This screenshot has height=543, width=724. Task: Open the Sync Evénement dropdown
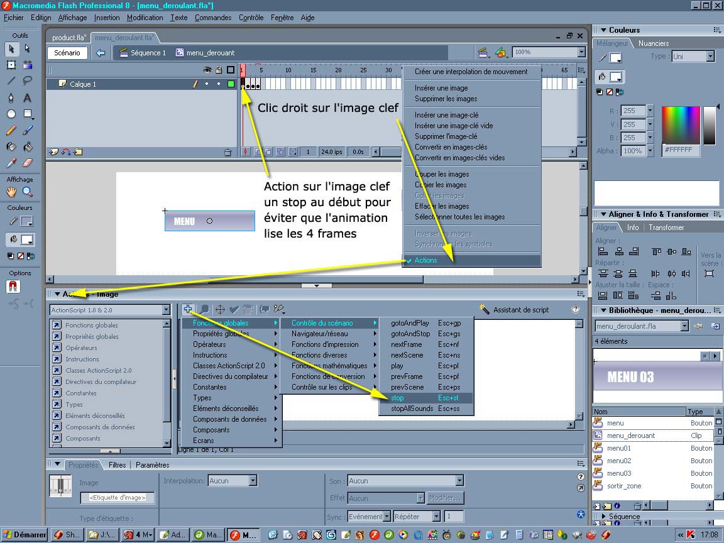(387, 516)
